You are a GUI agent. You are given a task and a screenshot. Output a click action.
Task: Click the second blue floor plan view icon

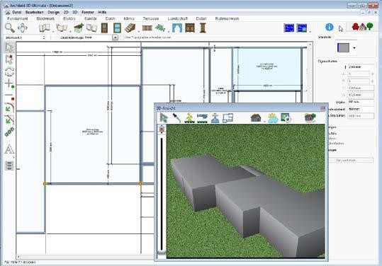(x=302, y=28)
